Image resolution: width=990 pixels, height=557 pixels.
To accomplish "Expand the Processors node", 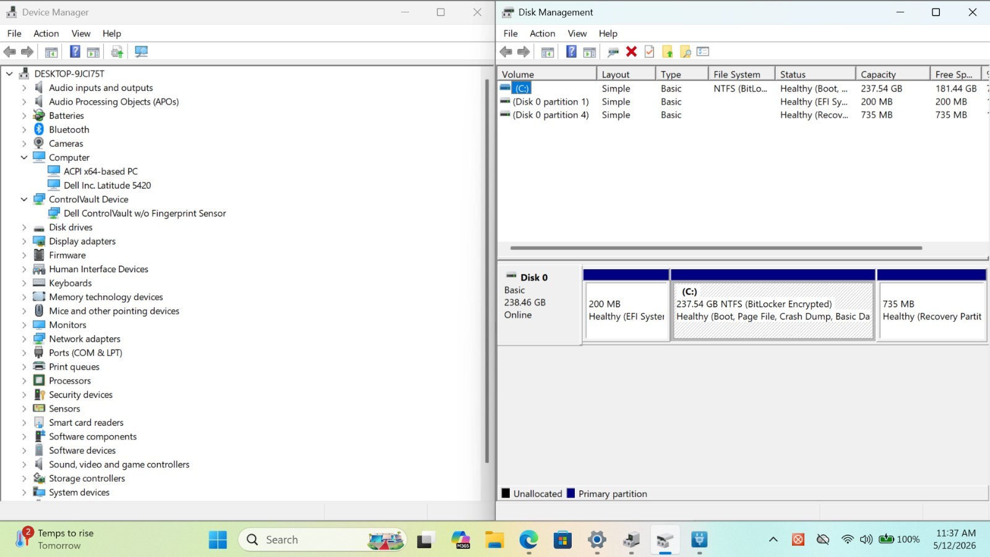I will pyautogui.click(x=24, y=381).
